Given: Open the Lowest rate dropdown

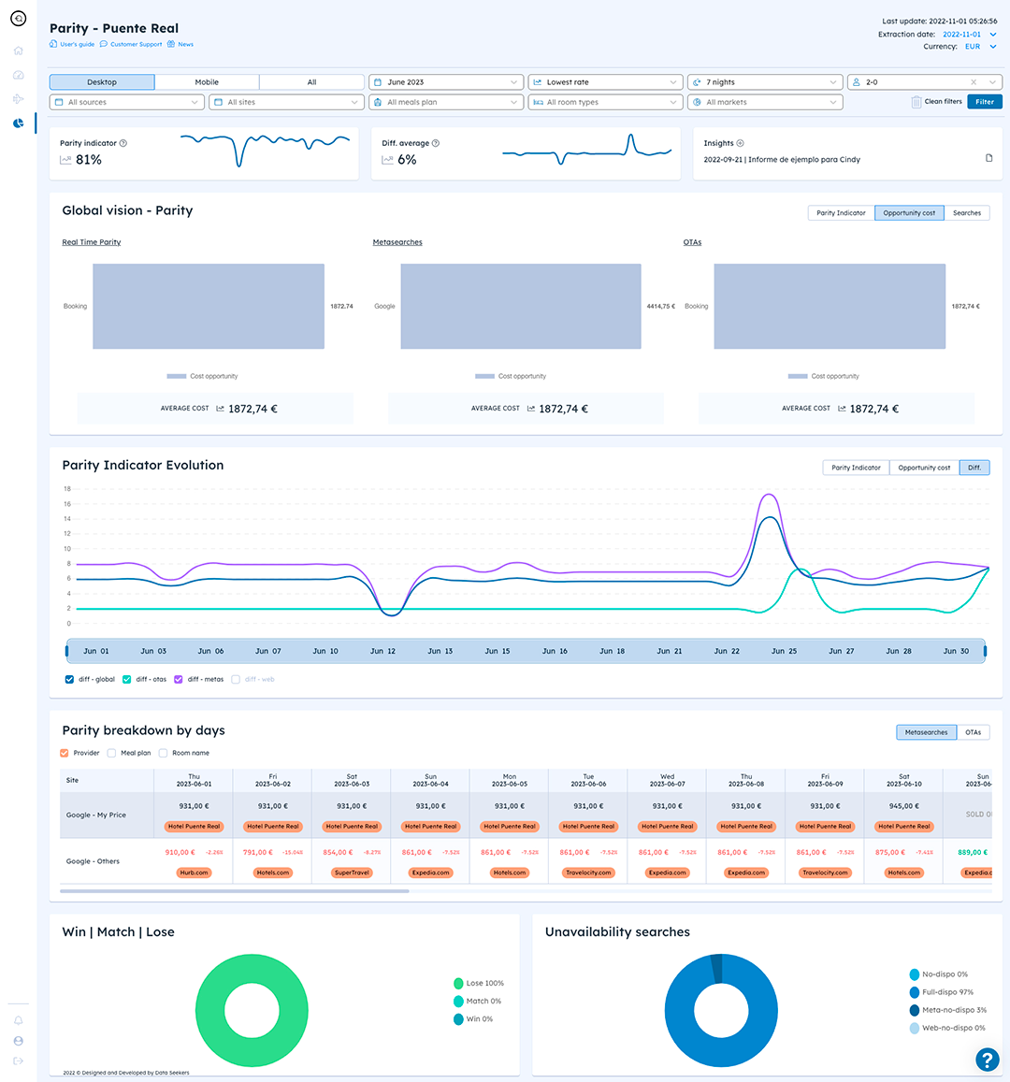Looking at the screenshot, I should point(605,82).
